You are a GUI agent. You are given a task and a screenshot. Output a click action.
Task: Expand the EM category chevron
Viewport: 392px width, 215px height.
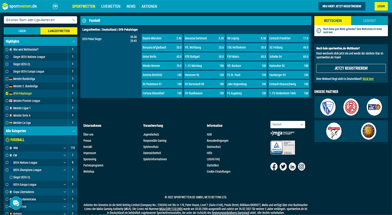[65, 155]
